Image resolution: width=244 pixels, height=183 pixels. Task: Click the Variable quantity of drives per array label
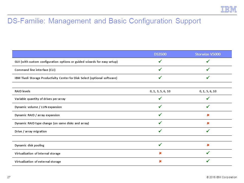coord(40,99)
